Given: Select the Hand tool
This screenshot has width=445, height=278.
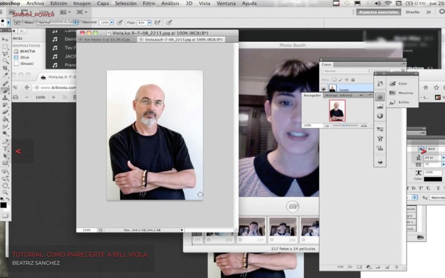Looking at the screenshot, I should 5,186.
